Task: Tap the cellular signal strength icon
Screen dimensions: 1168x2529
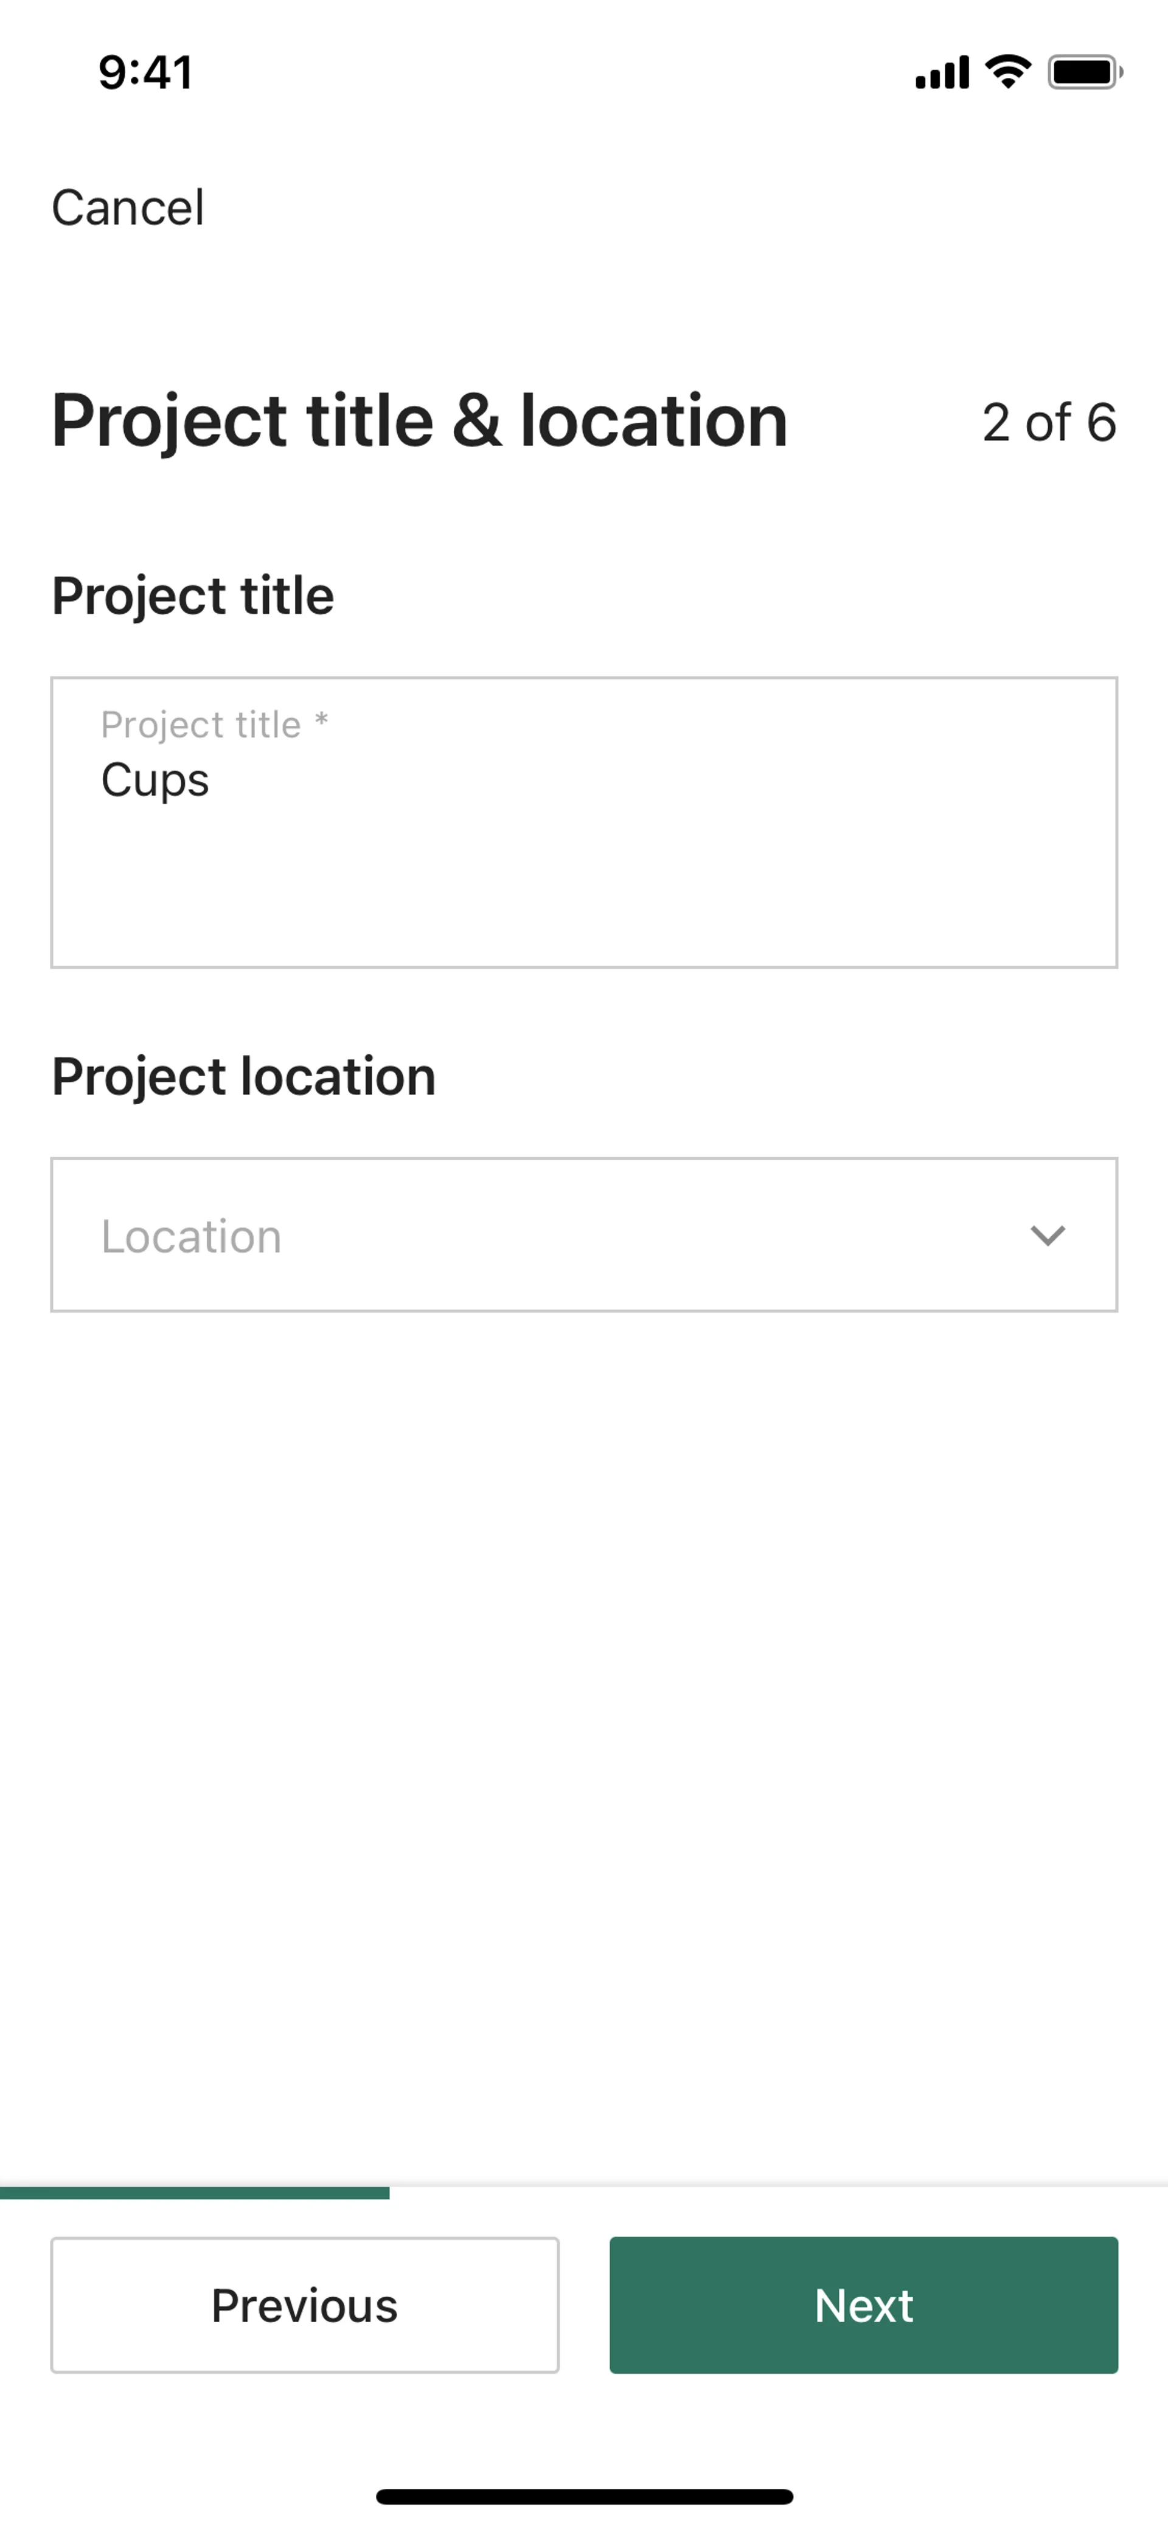Action: point(941,72)
